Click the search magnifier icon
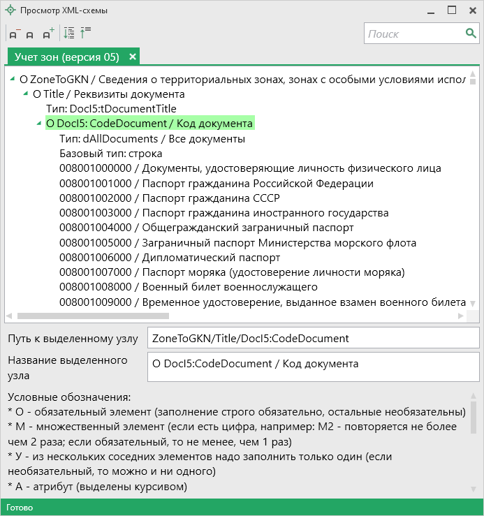 click(x=471, y=34)
